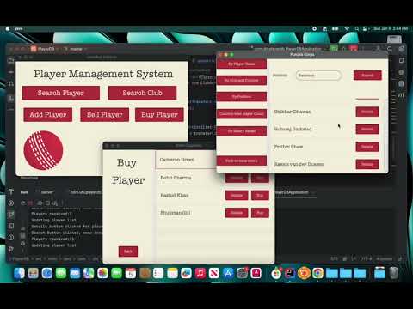Select By Salary Range search option

pos(242,131)
